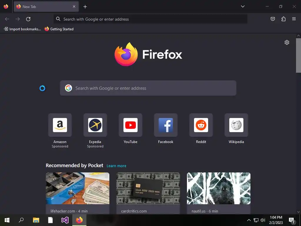Click Import bookmarks in bookmarks toolbar
The height and width of the screenshot is (226, 301).
pyautogui.click(x=22, y=29)
